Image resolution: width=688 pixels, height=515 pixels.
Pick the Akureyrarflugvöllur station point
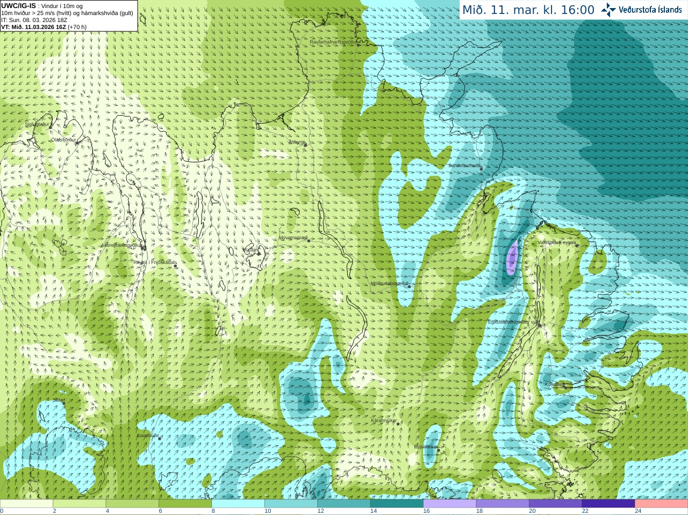pos(143,247)
